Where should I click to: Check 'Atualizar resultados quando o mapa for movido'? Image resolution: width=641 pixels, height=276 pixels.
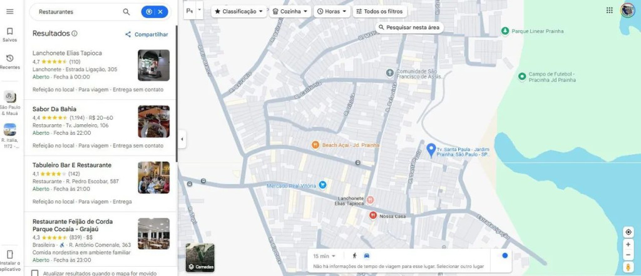tap(35, 273)
